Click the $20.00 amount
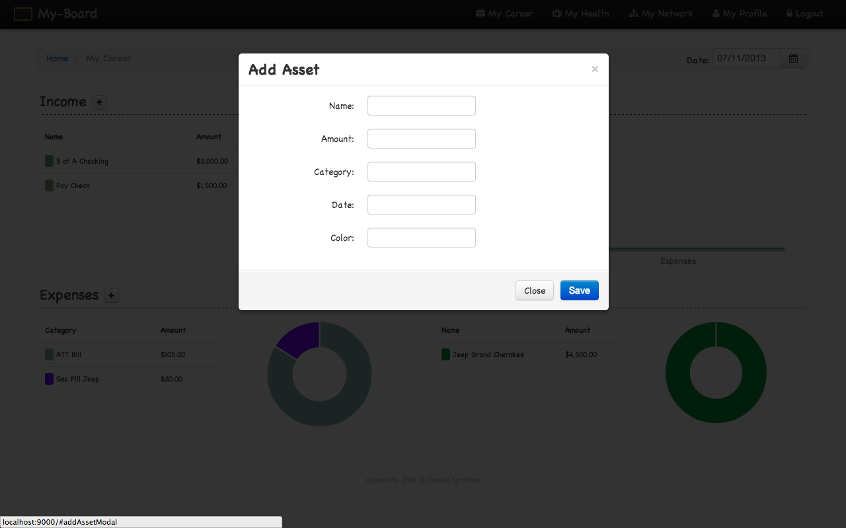Viewport: 846px width, 528px height. tap(171, 379)
